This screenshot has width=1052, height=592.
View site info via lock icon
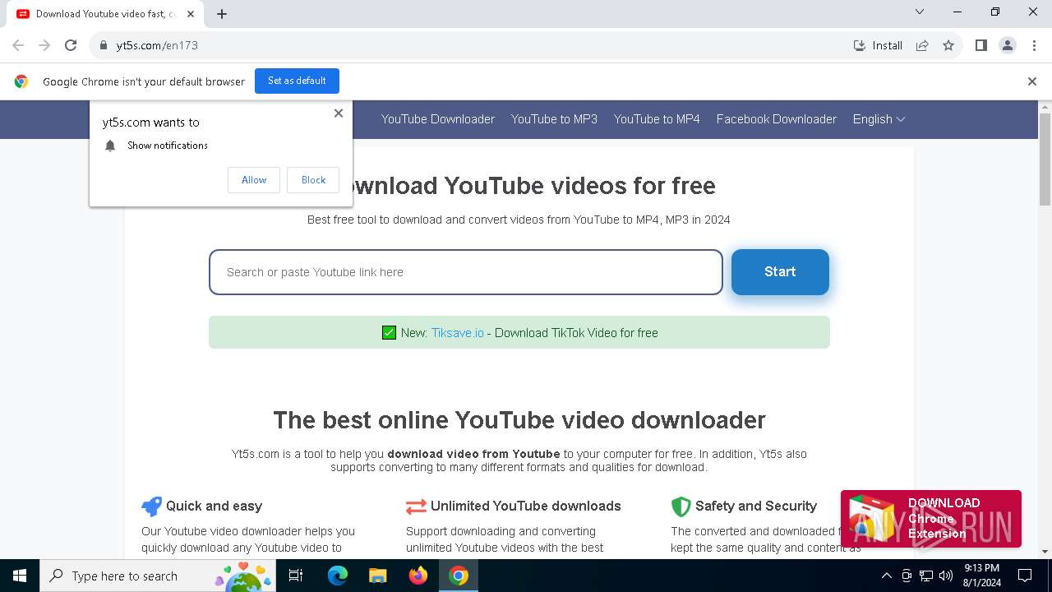tap(104, 45)
